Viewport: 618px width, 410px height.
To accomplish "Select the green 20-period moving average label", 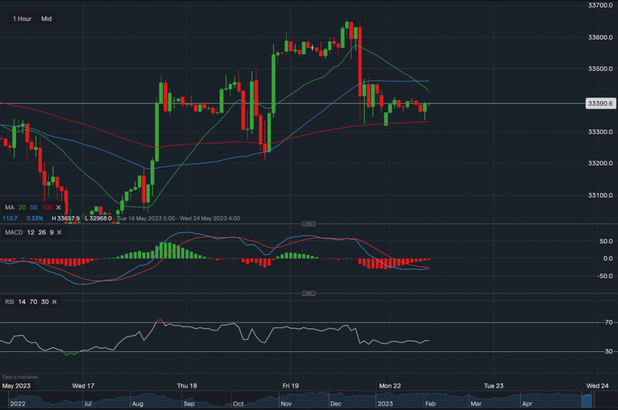I will [x=22, y=207].
